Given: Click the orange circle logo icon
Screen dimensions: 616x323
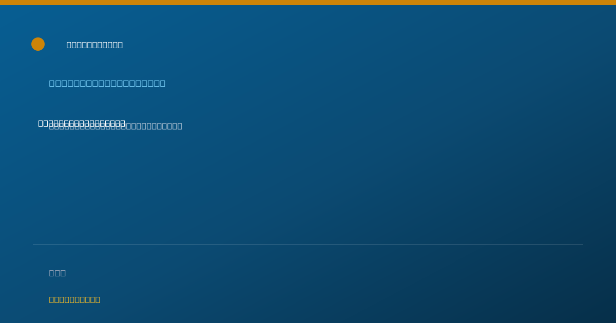Looking at the screenshot, I should tap(38, 44).
